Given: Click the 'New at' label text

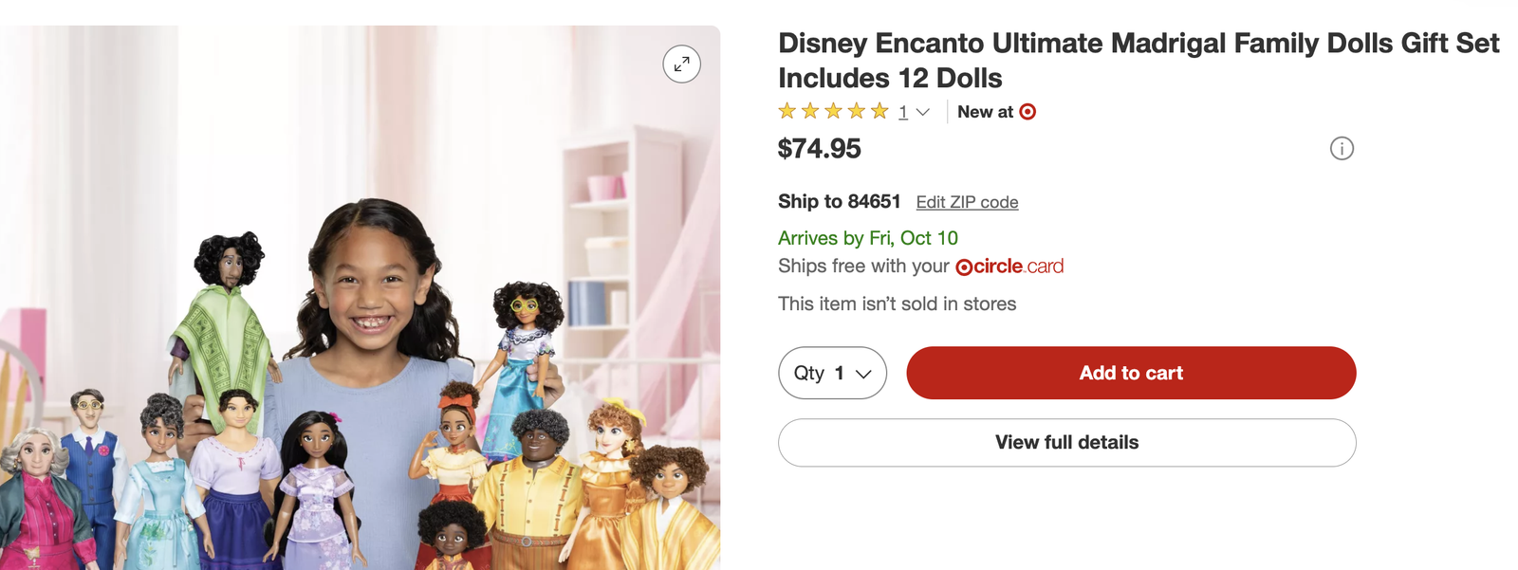Looking at the screenshot, I should pyautogui.click(x=985, y=112).
